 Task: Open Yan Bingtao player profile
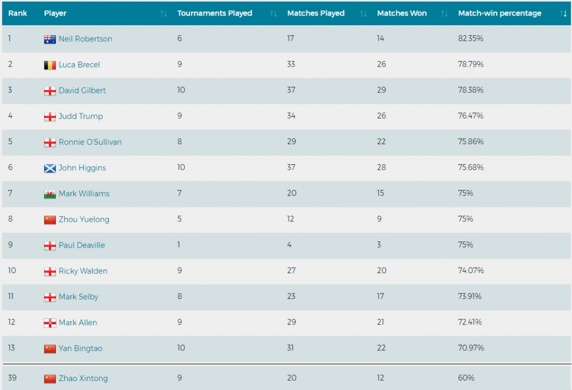pyautogui.click(x=80, y=348)
